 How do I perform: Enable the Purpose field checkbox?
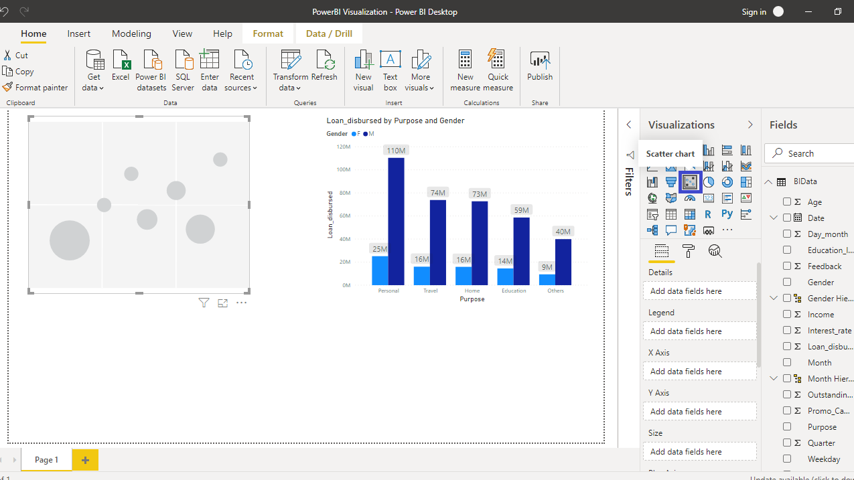click(787, 426)
